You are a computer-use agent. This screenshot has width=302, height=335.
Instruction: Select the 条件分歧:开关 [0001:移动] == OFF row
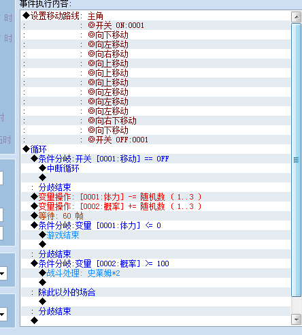coord(156,159)
